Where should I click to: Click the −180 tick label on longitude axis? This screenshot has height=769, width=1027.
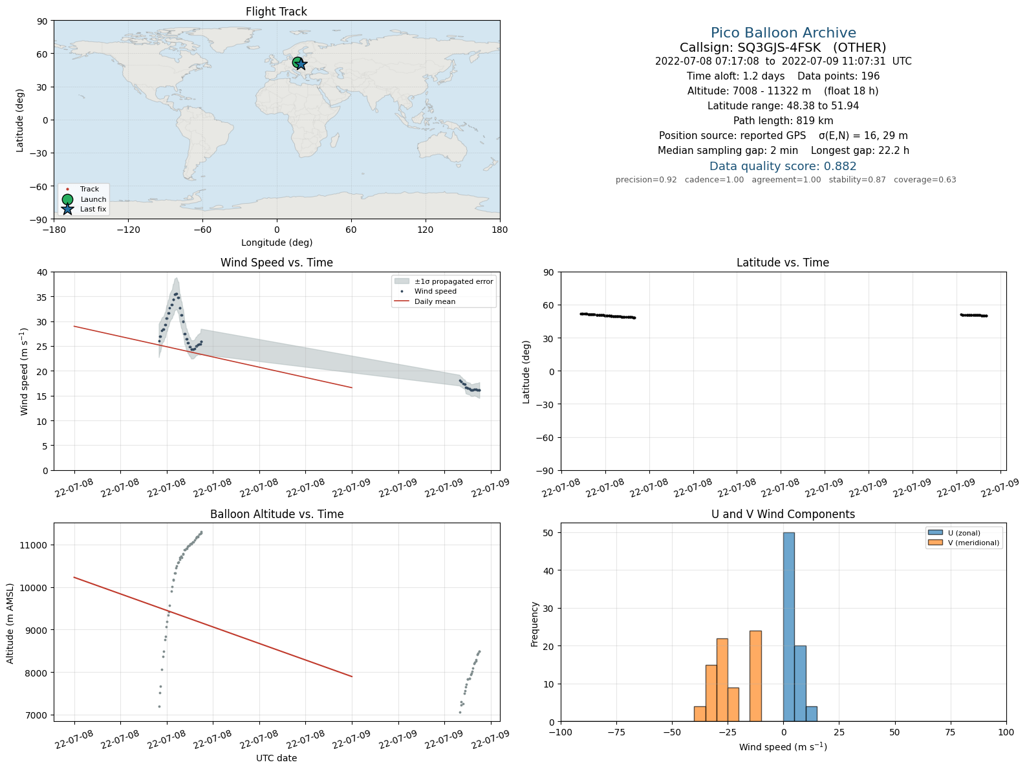54,230
